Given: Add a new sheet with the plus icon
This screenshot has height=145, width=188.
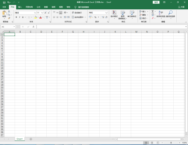Looking at the screenshot, I should point(31,139).
